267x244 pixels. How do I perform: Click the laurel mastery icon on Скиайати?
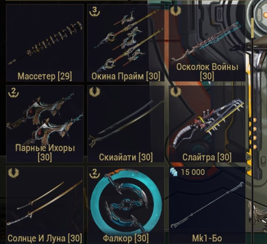95,92
